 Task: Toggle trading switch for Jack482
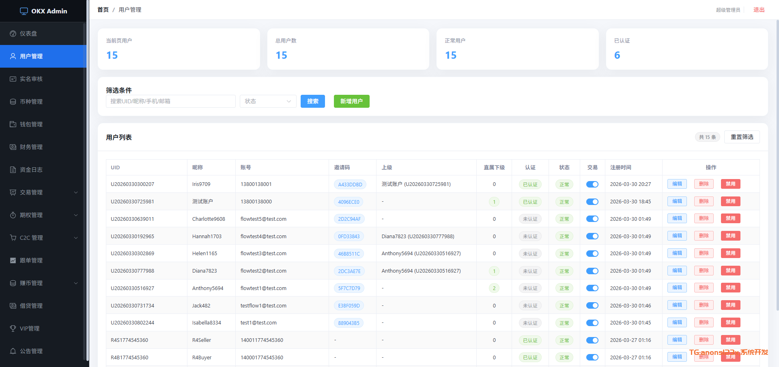(592, 305)
